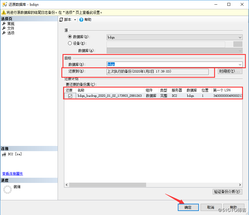Minimize the restore database window
The width and height of the screenshot is (249, 215).
click(216, 4)
